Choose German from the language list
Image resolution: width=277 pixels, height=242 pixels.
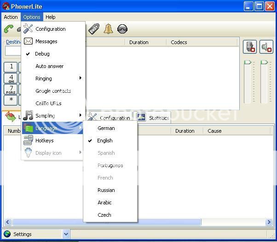(x=106, y=128)
